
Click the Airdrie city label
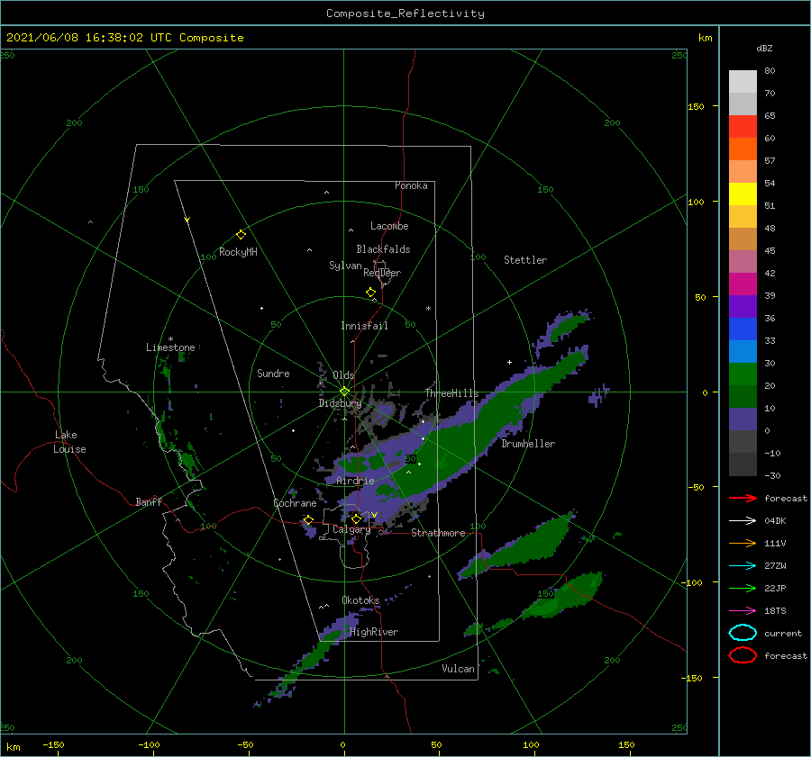coord(355,481)
